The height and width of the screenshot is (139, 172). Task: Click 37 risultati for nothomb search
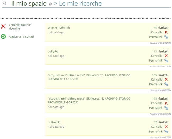[161, 122]
